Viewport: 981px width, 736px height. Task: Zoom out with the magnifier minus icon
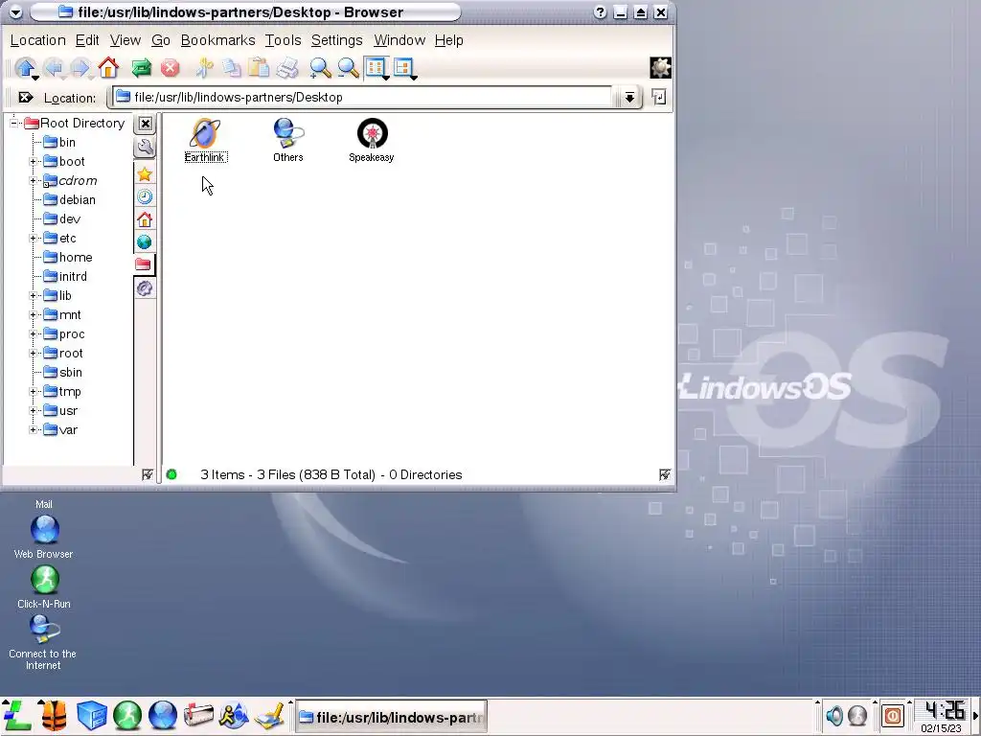point(348,68)
